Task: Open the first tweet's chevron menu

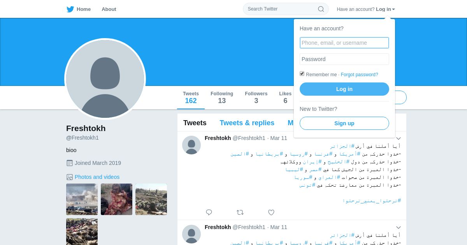Action: 399,138
